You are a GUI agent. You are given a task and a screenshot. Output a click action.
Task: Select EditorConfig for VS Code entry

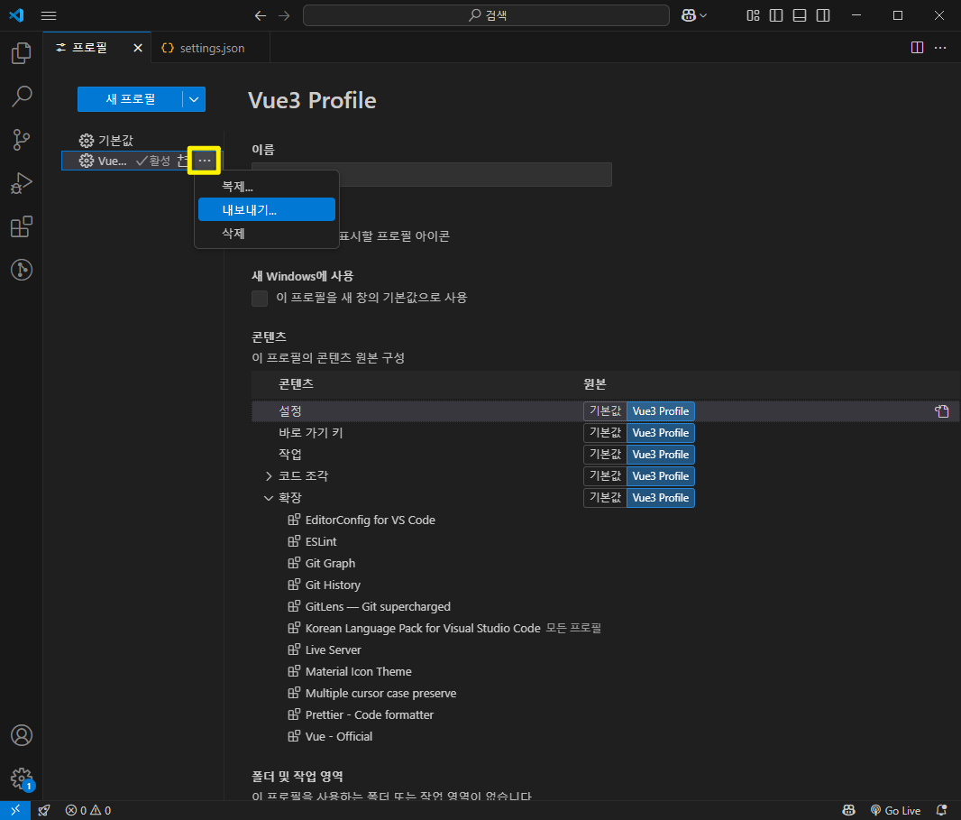pos(362,521)
